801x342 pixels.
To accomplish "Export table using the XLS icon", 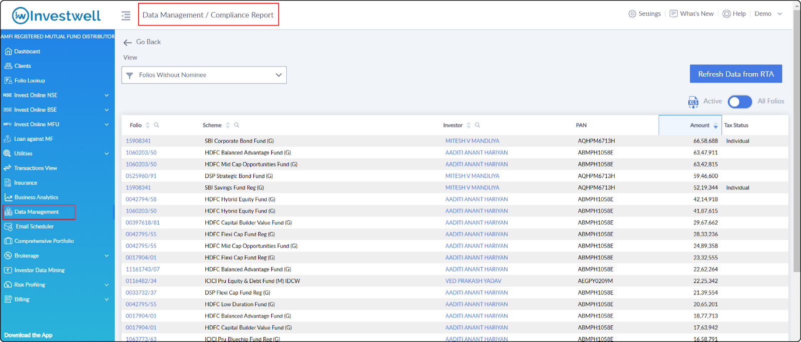I will 693,102.
